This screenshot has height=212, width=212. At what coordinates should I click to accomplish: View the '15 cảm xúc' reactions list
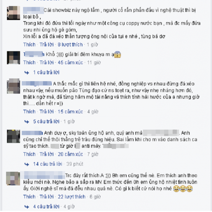point(70,112)
